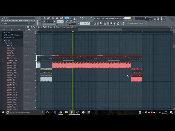Image resolution: width=175 pixels, height=131 pixels.
Task: Open Chrome from the Windows taskbar
Action: 61,112
